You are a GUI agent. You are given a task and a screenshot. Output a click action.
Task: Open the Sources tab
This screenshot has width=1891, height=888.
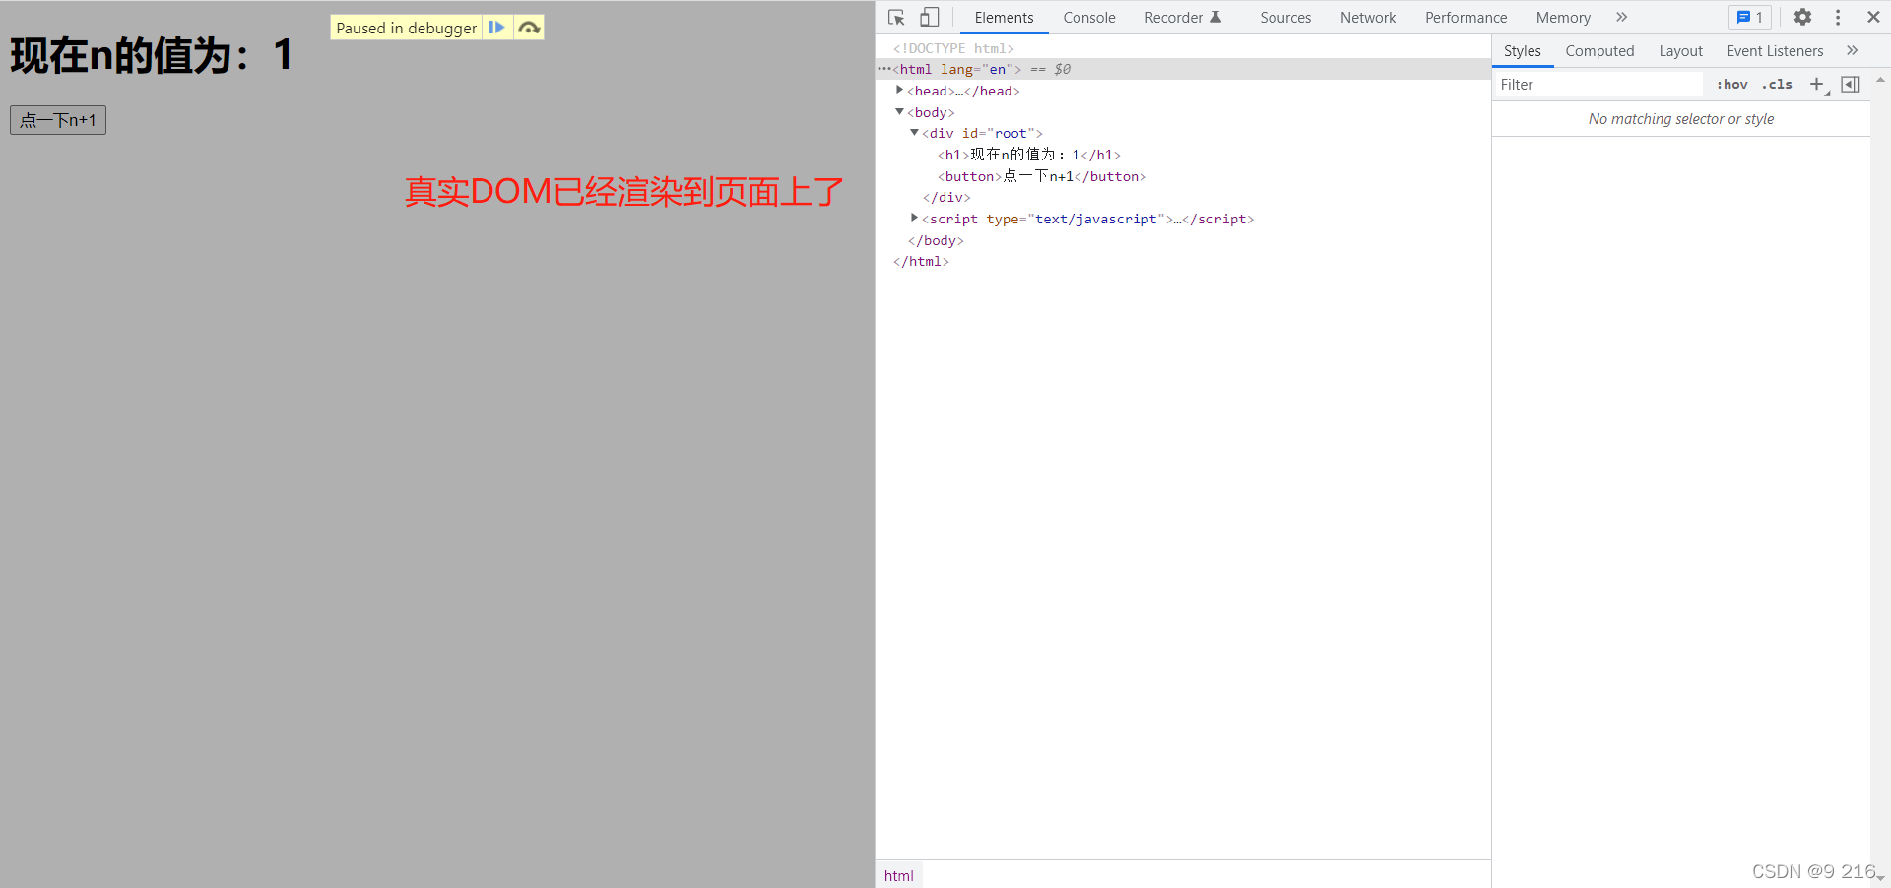click(x=1285, y=17)
